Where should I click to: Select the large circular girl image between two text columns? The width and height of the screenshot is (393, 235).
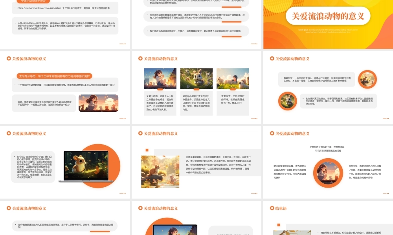tap(328, 173)
